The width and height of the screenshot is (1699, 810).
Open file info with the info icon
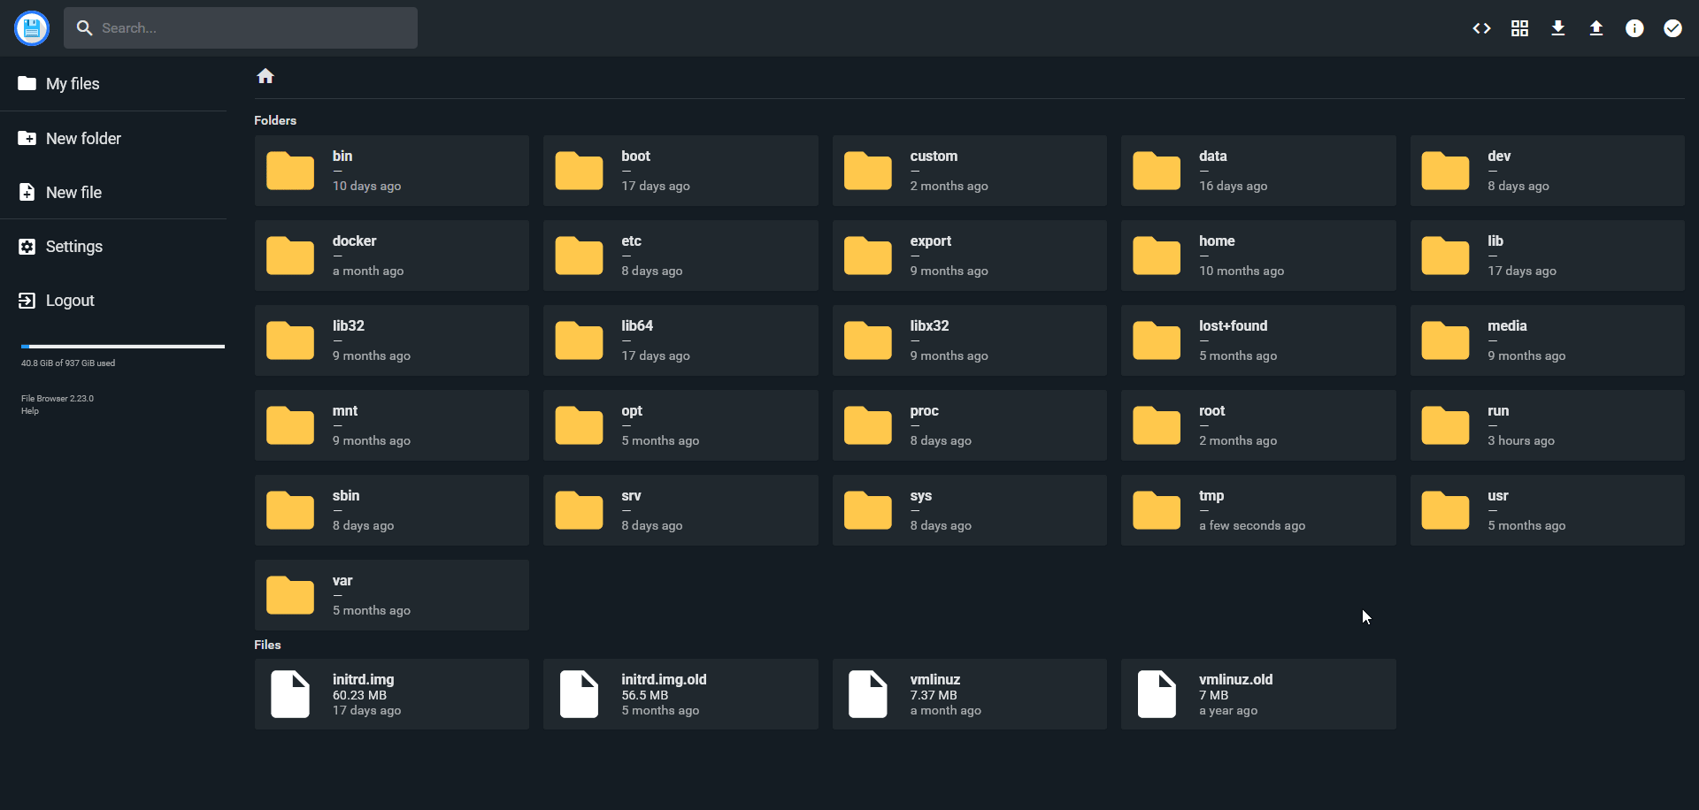point(1634,27)
